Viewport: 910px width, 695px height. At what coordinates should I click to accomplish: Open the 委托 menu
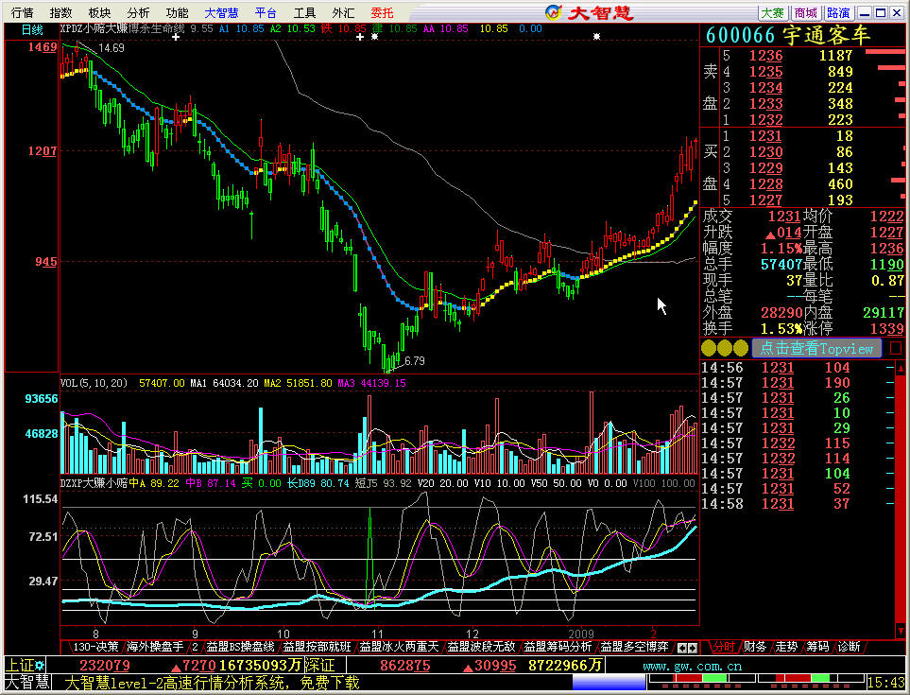click(382, 13)
